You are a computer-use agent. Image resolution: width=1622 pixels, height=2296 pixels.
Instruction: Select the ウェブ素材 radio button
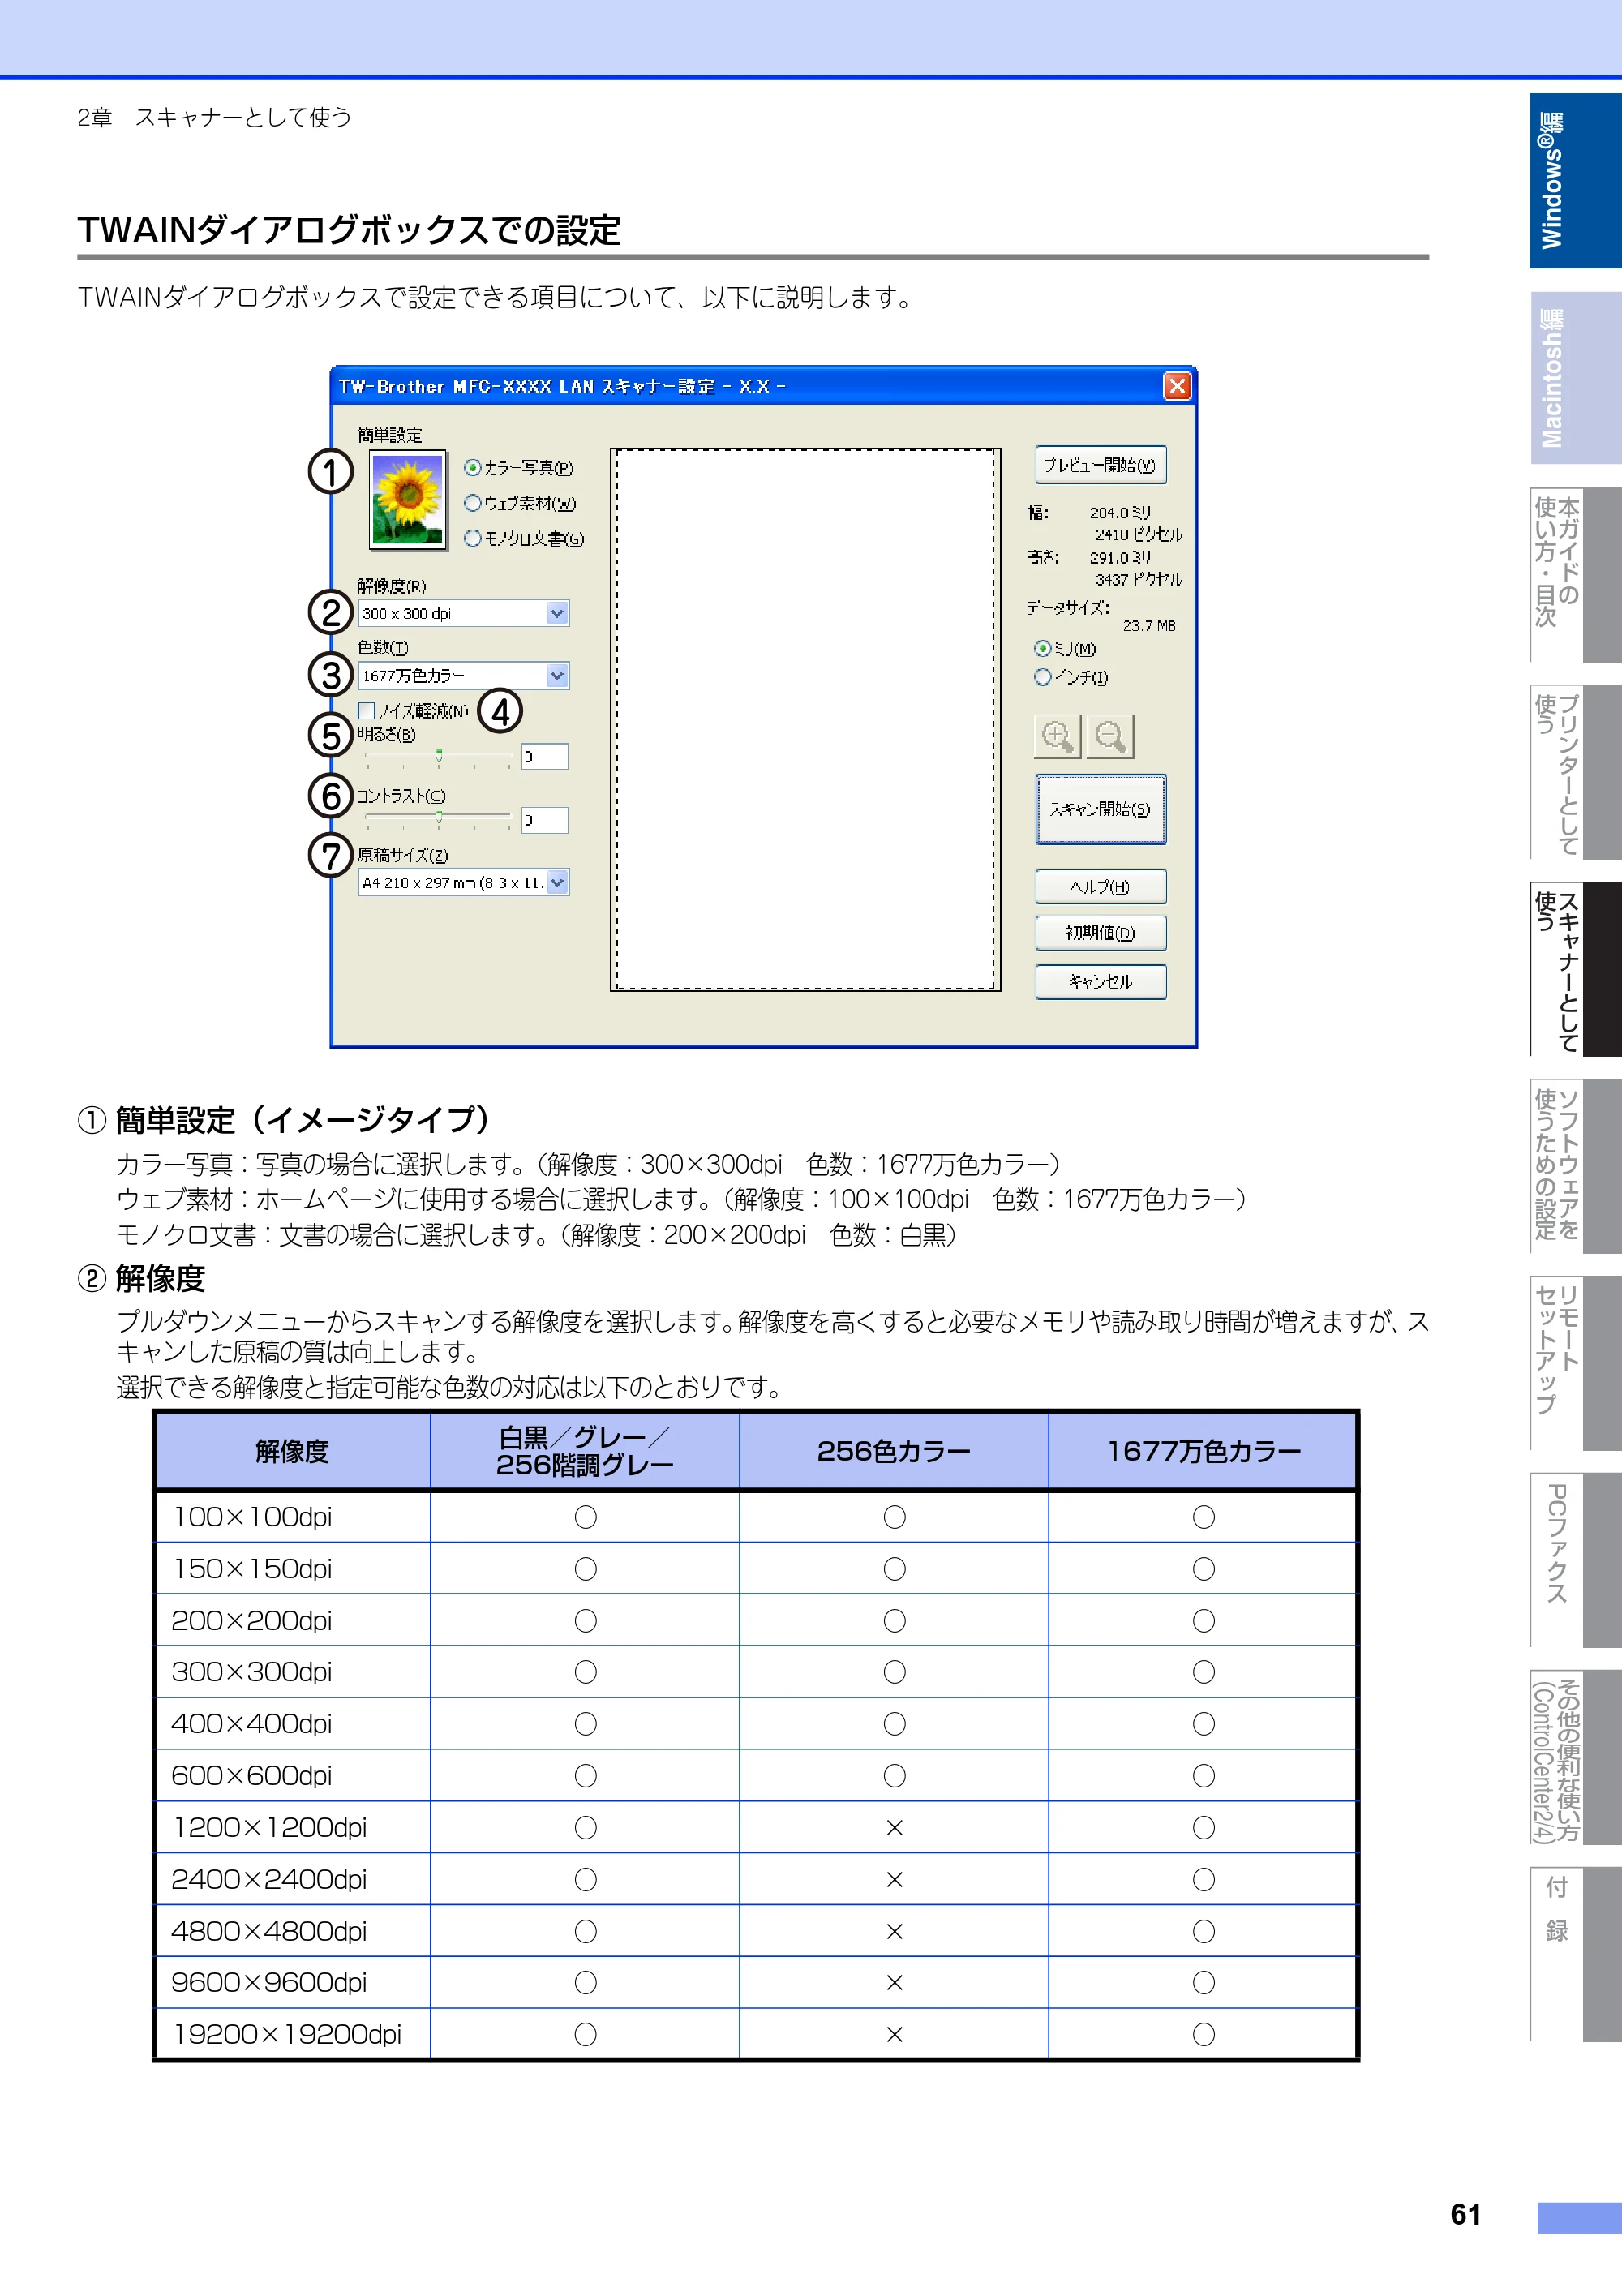473,503
